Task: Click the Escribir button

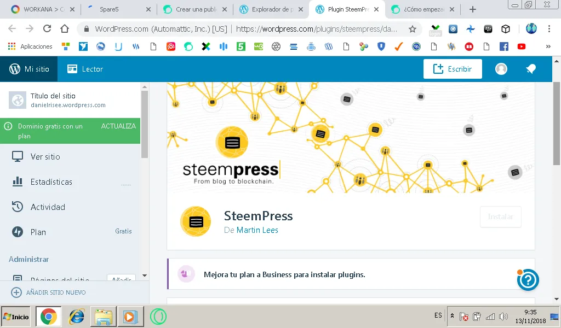Action: (453, 69)
